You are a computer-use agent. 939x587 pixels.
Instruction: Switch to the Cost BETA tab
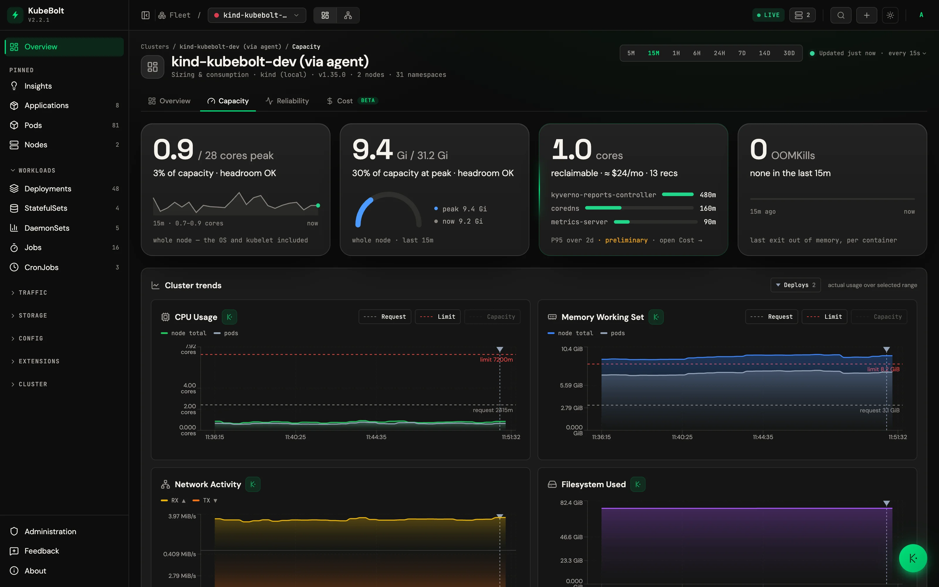point(352,101)
